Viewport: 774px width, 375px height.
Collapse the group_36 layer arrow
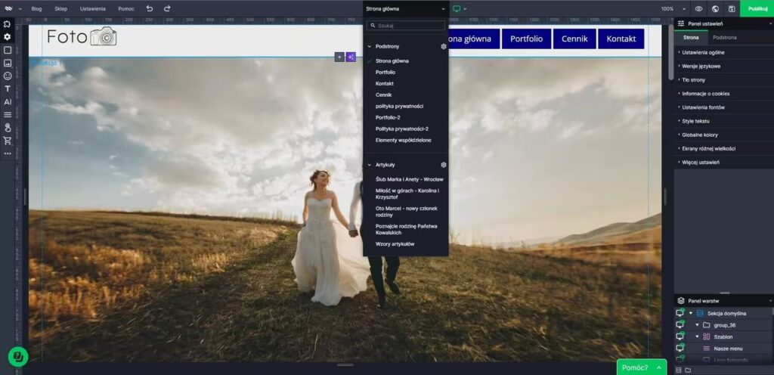[x=697, y=325]
